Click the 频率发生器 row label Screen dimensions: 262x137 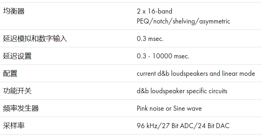(x=21, y=108)
